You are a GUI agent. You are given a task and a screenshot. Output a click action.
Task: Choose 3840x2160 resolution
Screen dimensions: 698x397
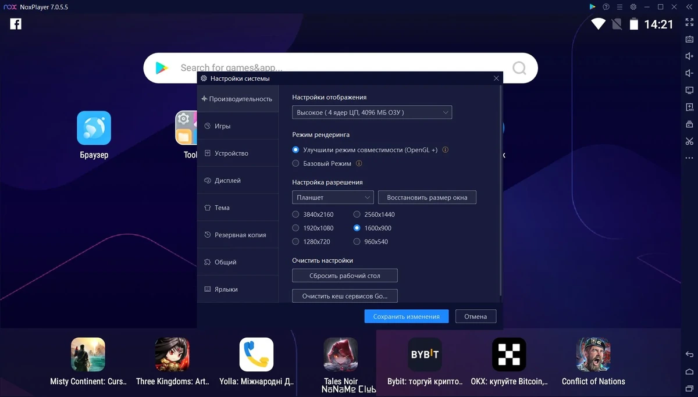[296, 214]
